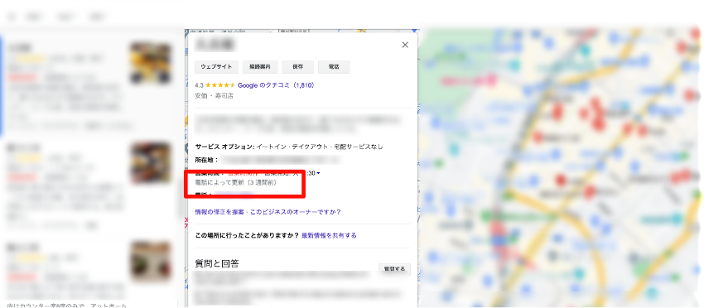The image size is (704, 308).
Task: Click the orange star rating icons
Action: click(x=220, y=84)
